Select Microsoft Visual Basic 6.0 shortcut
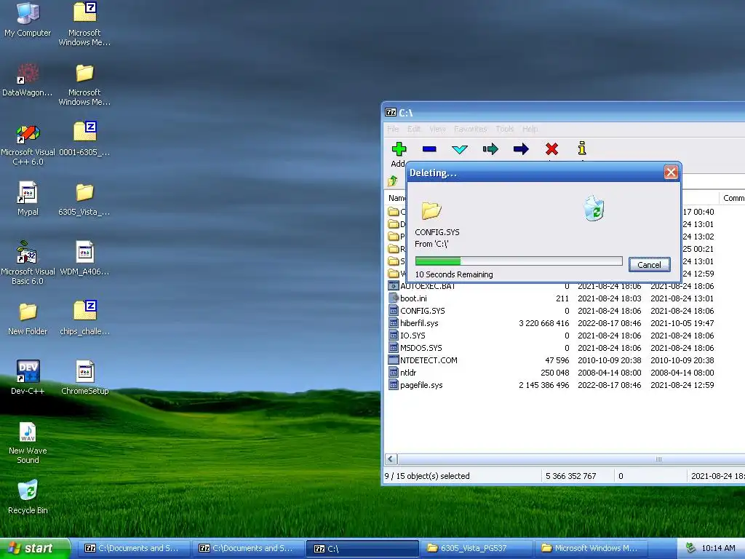 pyautogui.click(x=28, y=263)
